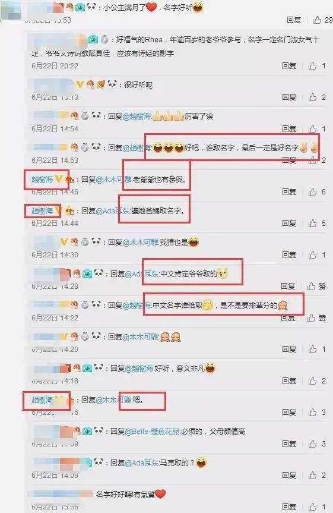Click thumbs-up on '很好听呢' comment
Screen dimensions: 333x513
[312, 97]
